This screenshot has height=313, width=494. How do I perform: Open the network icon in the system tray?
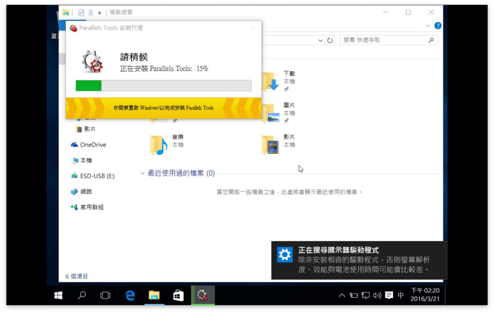coord(365,296)
